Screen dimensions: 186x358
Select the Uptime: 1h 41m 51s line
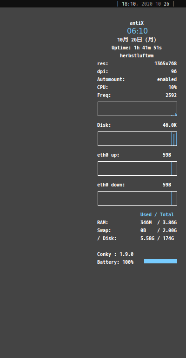tap(137, 48)
